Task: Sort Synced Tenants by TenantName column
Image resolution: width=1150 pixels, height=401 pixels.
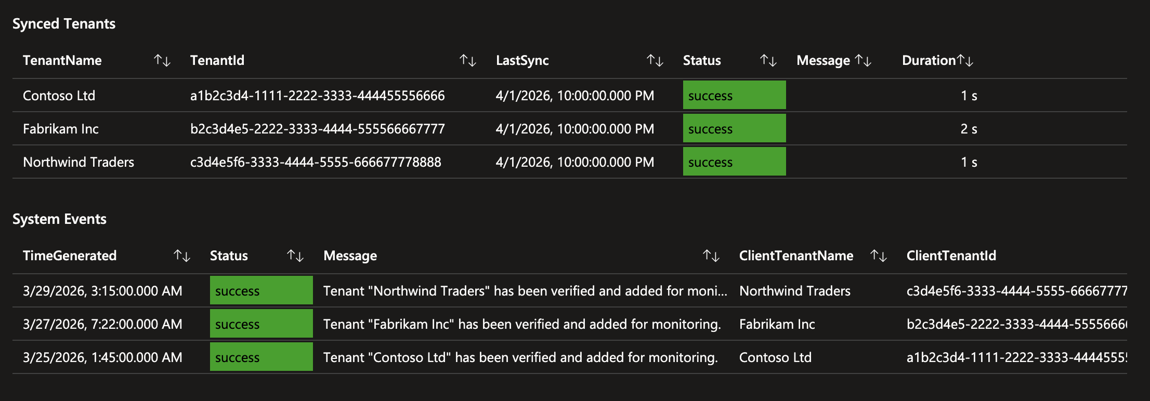Action: pyautogui.click(x=162, y=61)
